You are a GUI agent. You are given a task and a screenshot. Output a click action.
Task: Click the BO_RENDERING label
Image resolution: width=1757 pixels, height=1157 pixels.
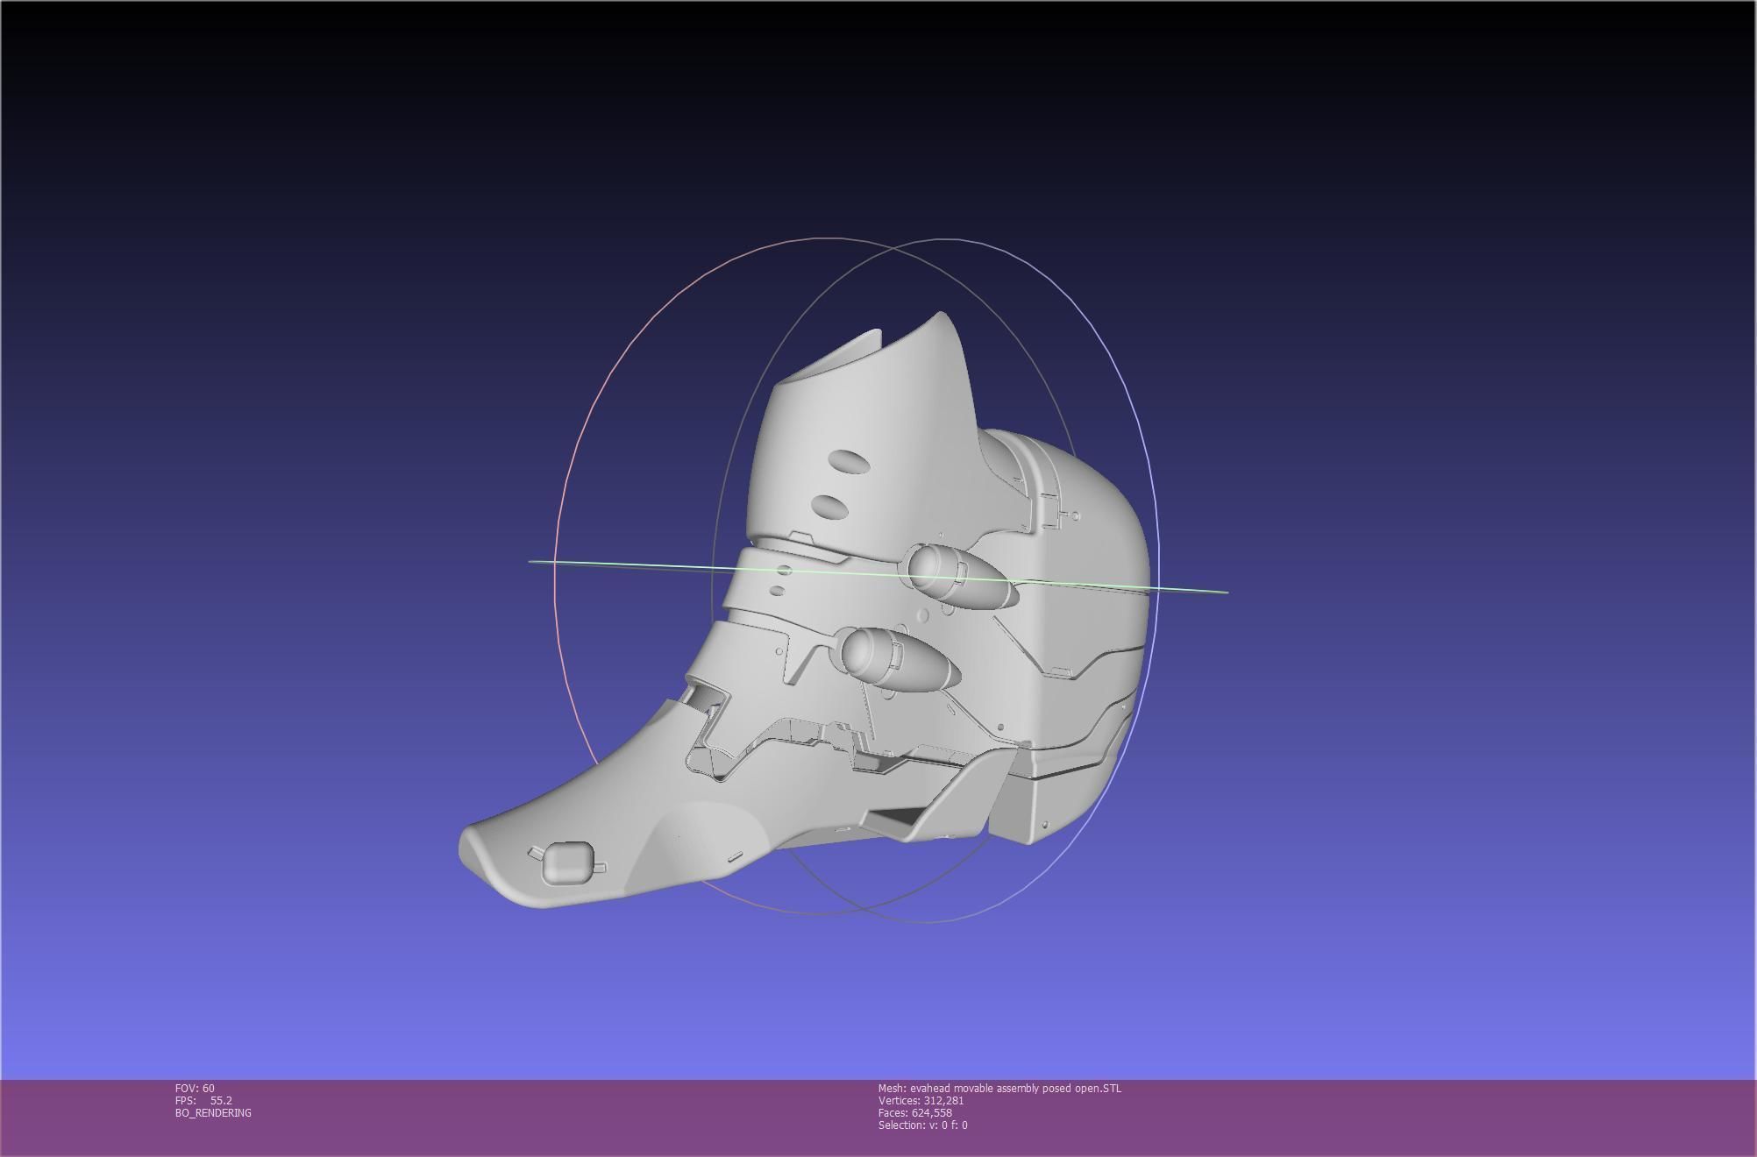[x=213, y=1113]
